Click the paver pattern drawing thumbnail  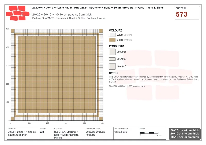[57, 75]
